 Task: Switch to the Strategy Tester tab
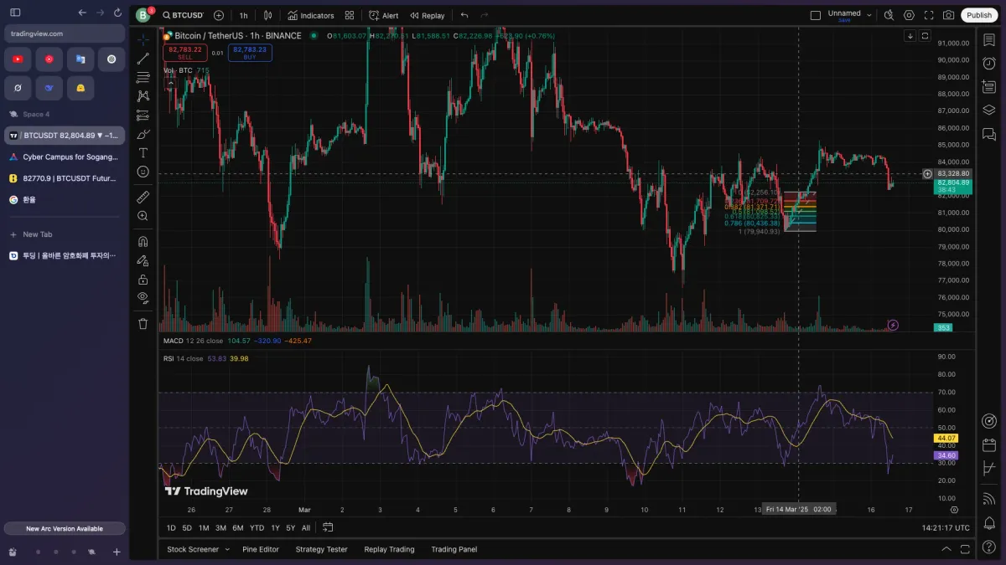coord(321,549)
